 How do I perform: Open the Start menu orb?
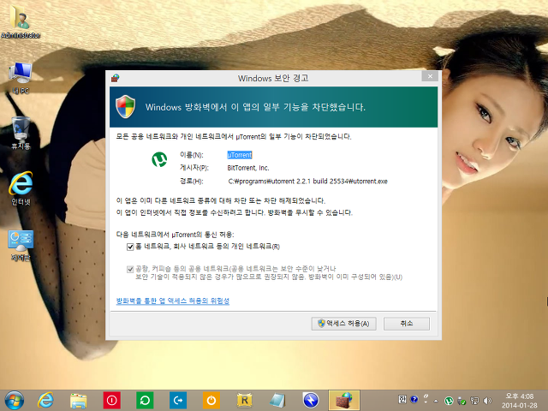pos(15,401)
